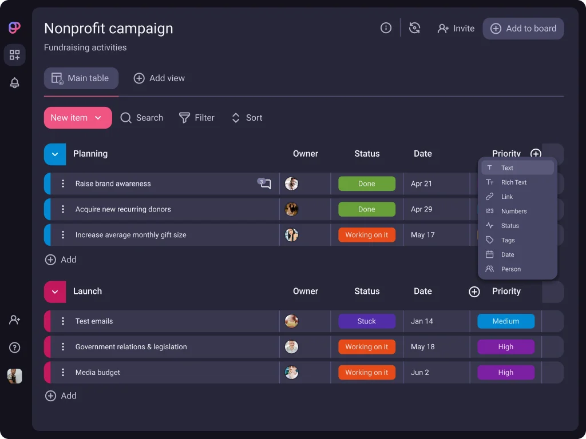Open the activity log icon
Image resolution: width=586 pixels, height=439 pixels.
pyautogui.click(x=414, y=27)
